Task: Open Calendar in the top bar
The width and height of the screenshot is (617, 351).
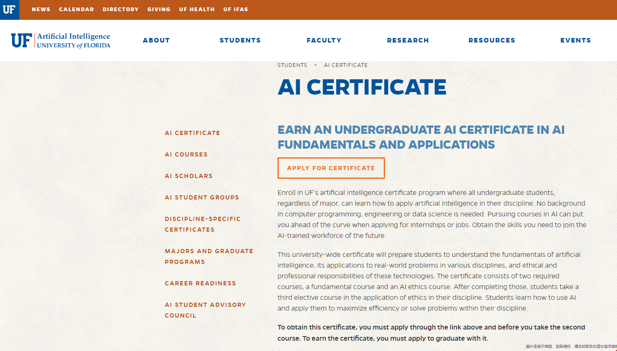Action: click(77, 9)
